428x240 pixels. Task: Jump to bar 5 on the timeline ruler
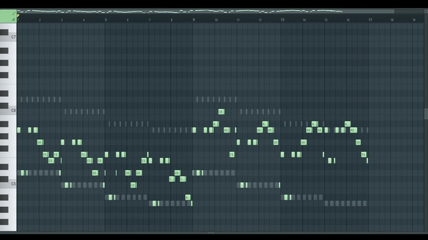(x=106, y=20)
